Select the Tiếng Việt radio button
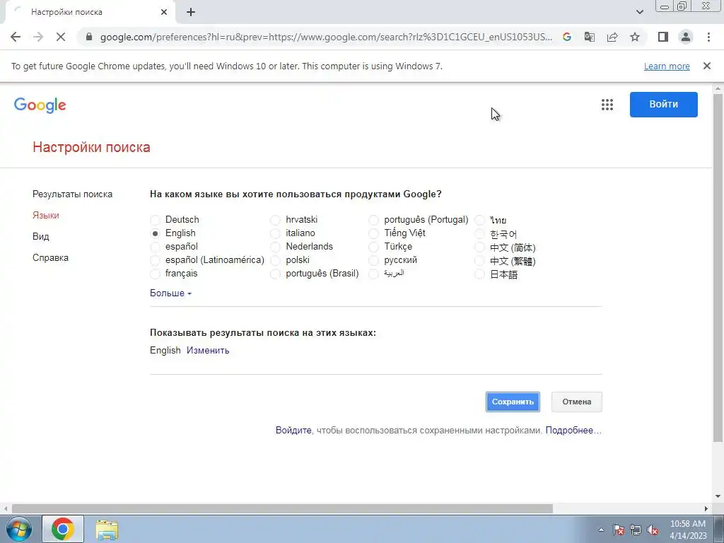 pos(373,233)
